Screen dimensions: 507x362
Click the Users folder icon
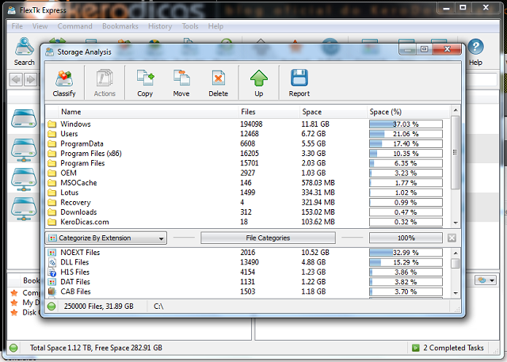point(51,134)
